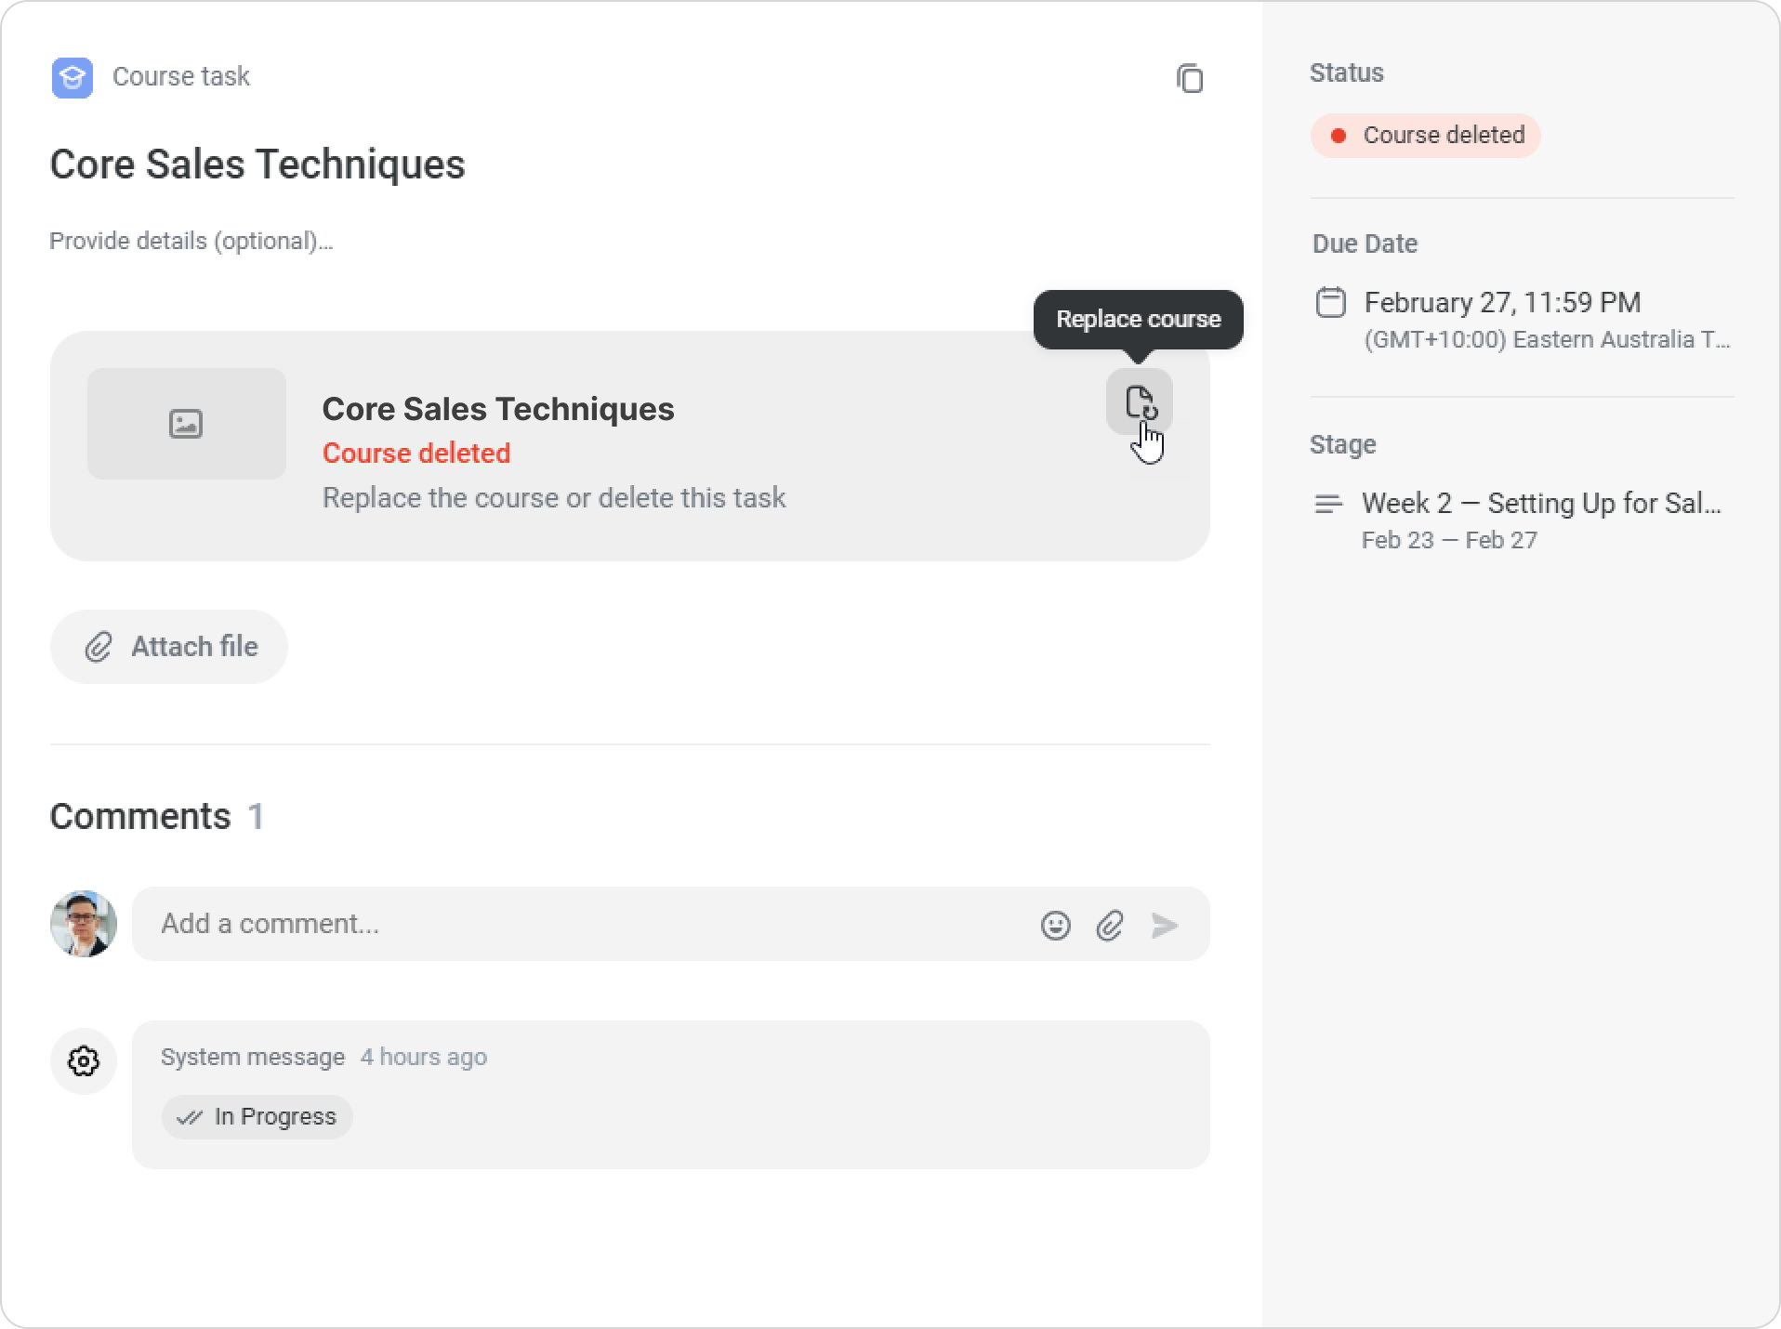Viewport: 1781px width, 1329px height.
Task: Send the comment with arrow icon
Action: click(x=1164, y=925)
